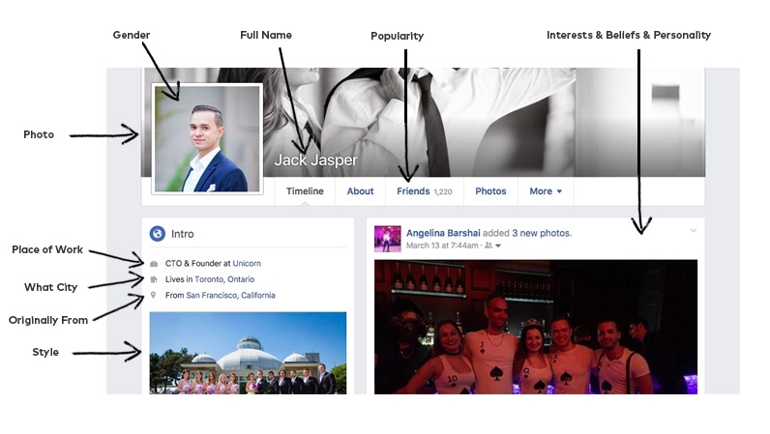Go to the Photos tab
This screenshot has width=770, height=434.
tap(490, 191)
